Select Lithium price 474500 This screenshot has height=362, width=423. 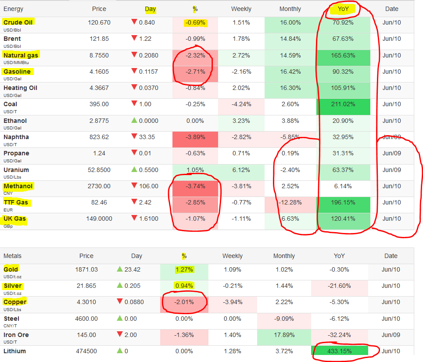(86, 351)
